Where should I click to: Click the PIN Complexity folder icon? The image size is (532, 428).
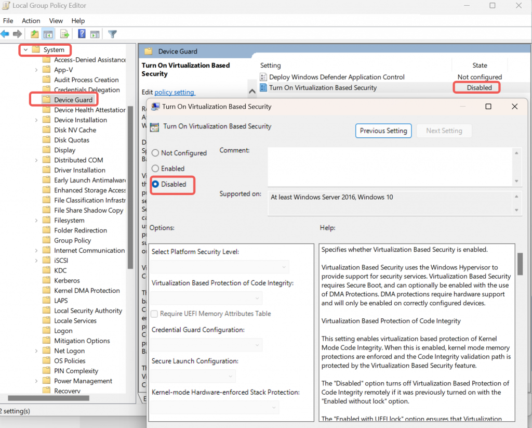pos(46,371)
